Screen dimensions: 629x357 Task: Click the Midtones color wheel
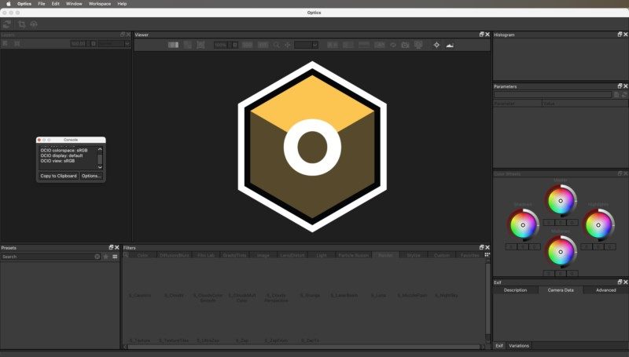[x=561, y=252]
